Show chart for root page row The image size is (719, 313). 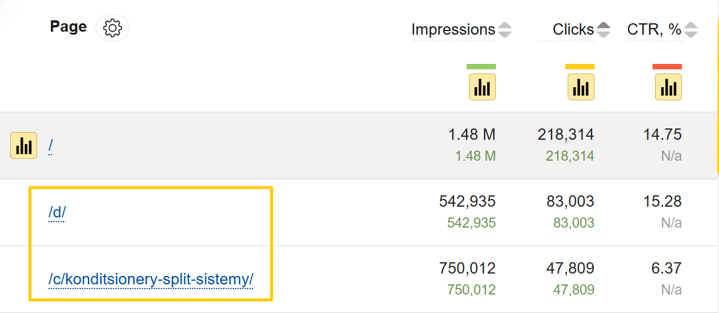(24, 145)
